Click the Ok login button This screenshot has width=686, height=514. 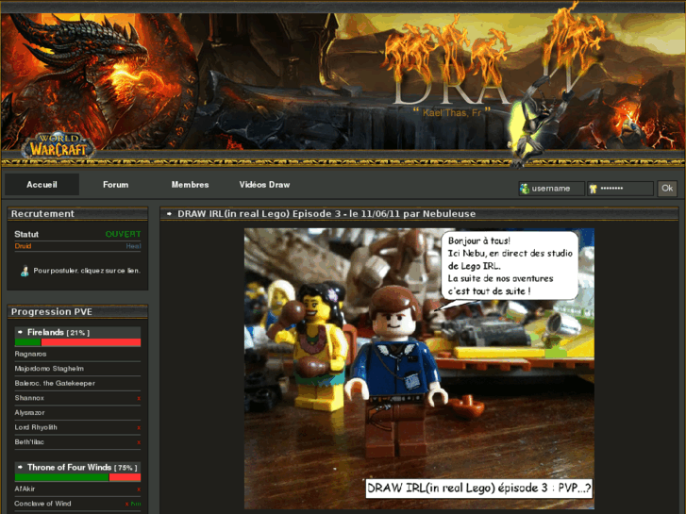click(x=667, y=188)
